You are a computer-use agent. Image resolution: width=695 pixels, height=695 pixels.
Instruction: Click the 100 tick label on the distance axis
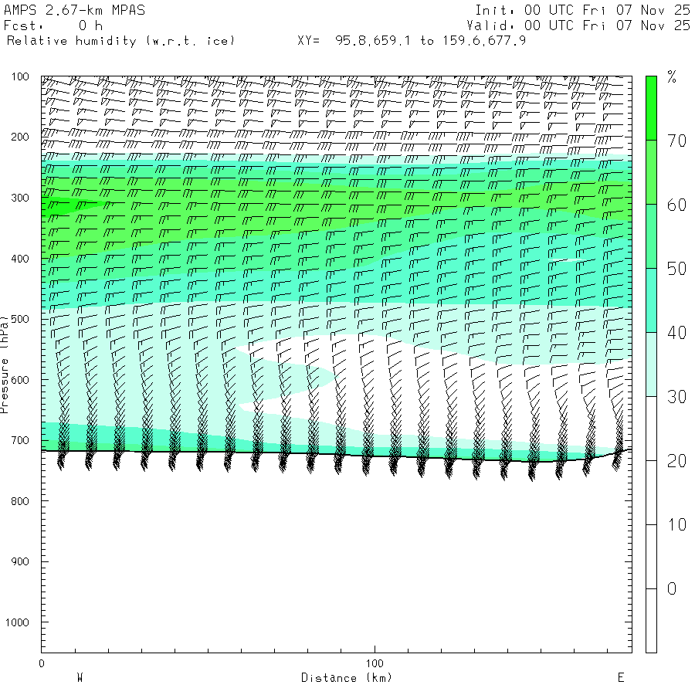[375, 663]
